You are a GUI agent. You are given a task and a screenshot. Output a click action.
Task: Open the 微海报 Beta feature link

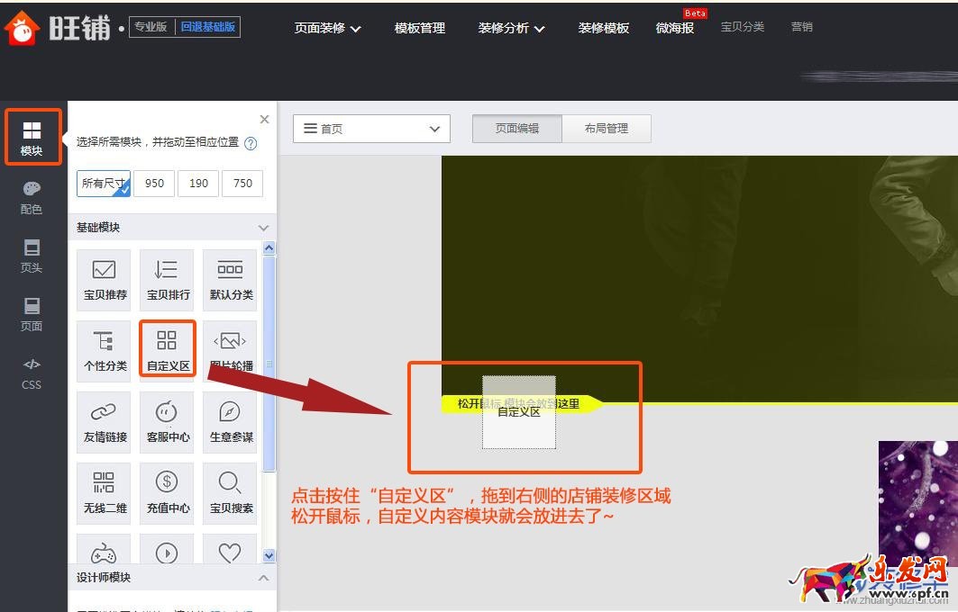tap(674, 28)
